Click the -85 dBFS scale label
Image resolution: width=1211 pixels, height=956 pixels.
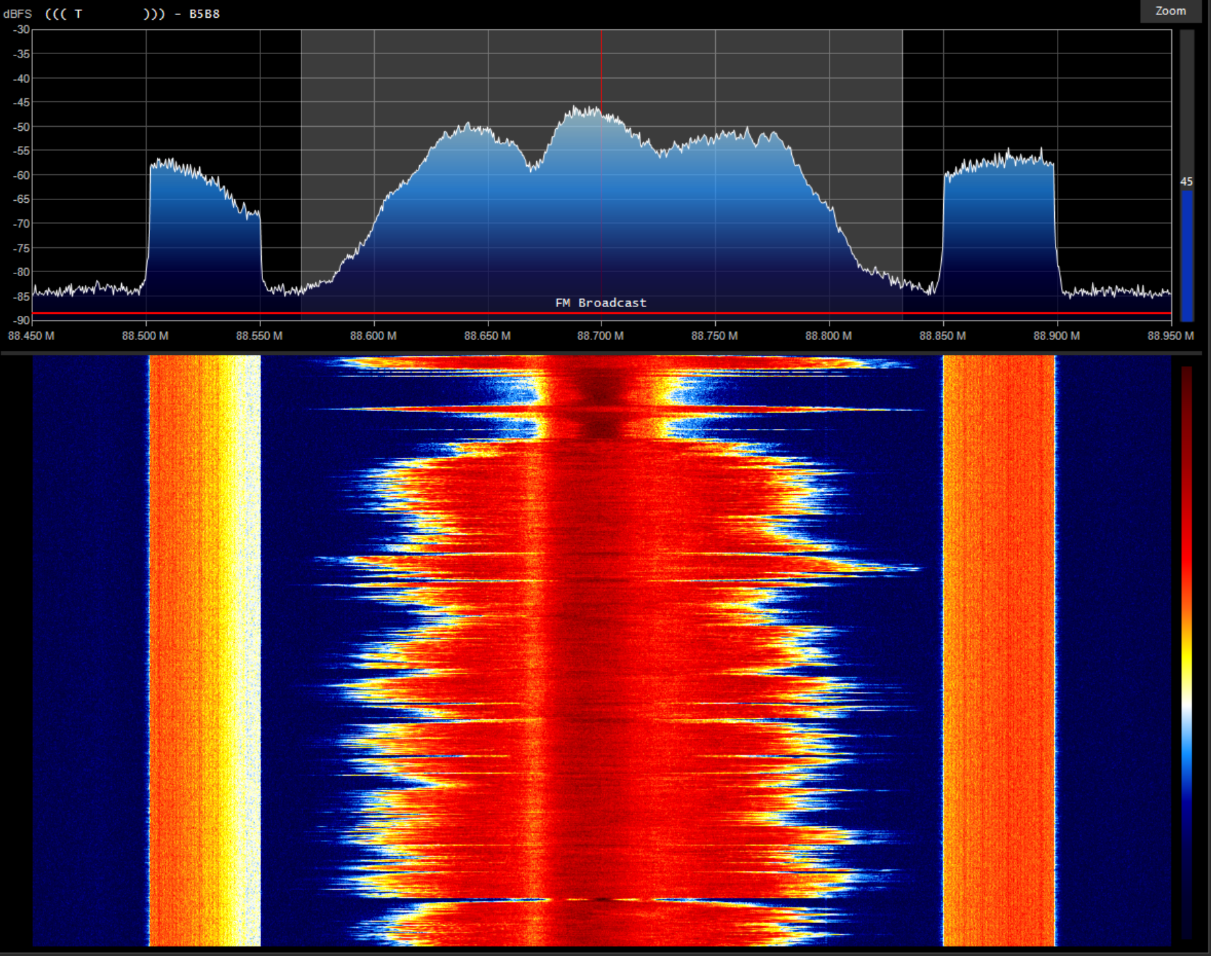21,296
